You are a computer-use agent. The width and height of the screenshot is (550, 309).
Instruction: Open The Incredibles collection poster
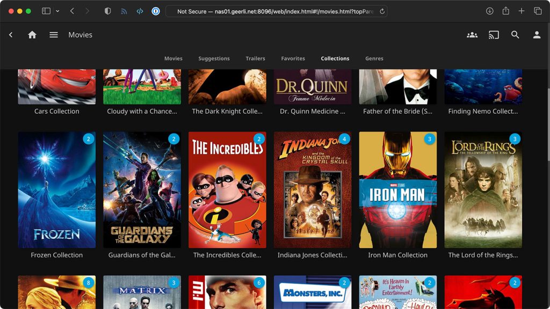tap(227, 190)
